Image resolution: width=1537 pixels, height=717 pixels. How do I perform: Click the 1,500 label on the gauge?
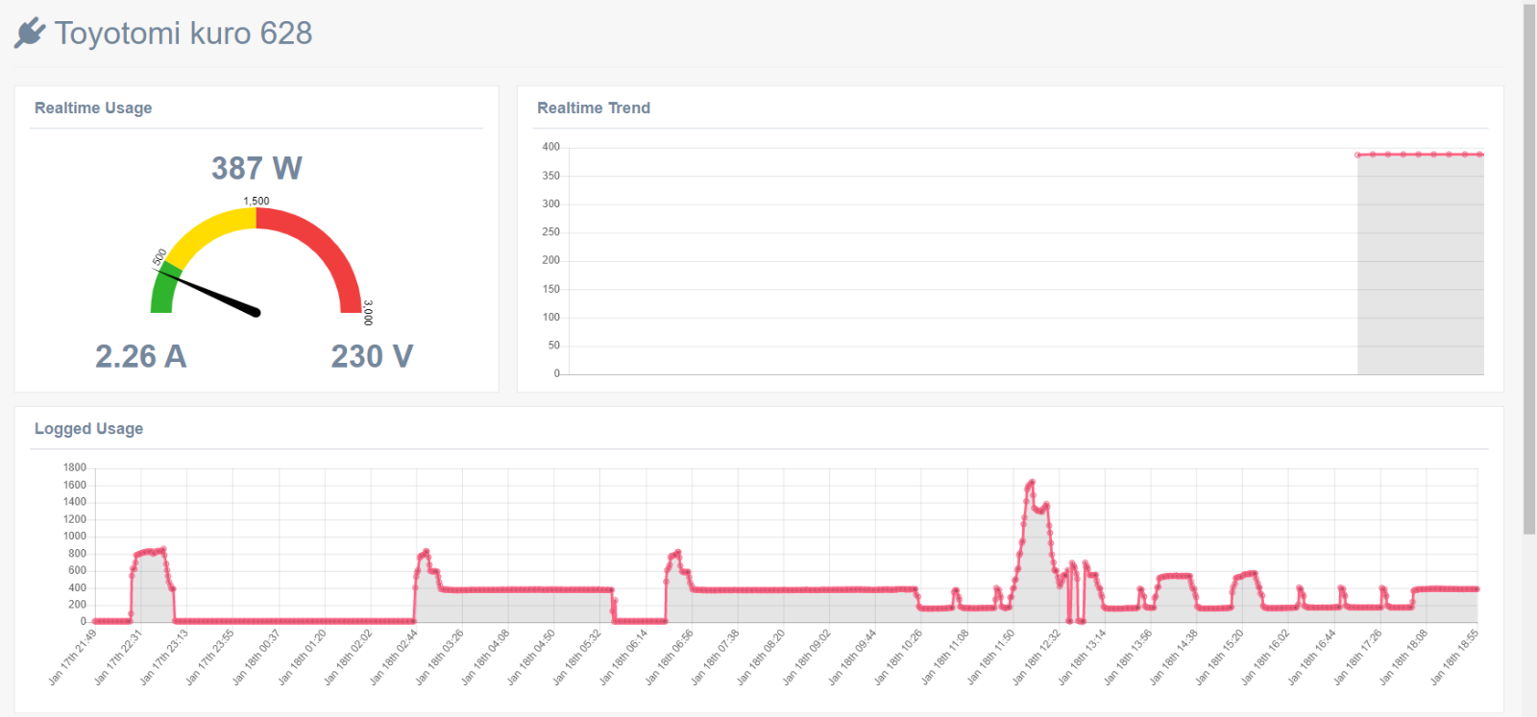click(256, 202)
